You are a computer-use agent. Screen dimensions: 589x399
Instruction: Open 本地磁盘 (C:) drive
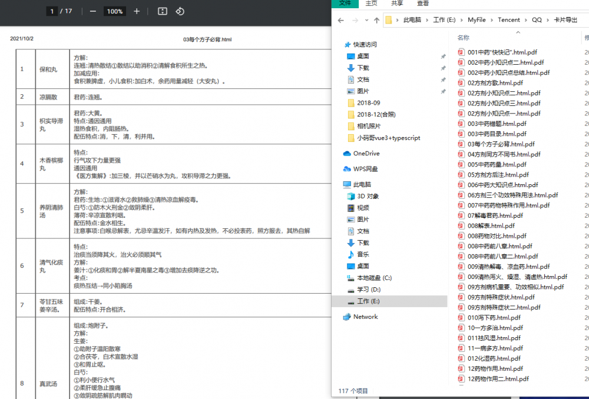[x=374, y=278]
